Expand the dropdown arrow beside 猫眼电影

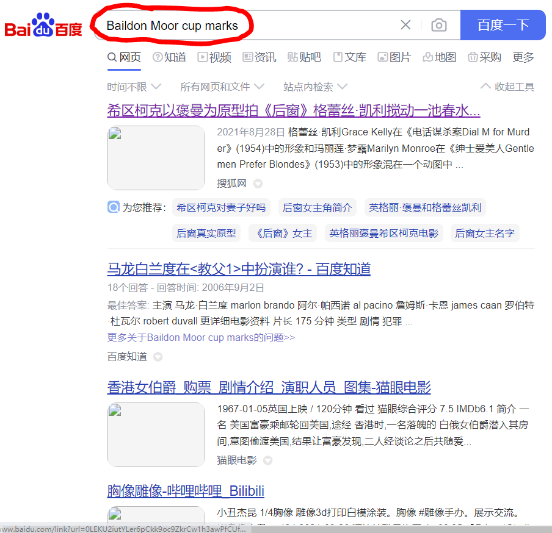coord(268,460)
